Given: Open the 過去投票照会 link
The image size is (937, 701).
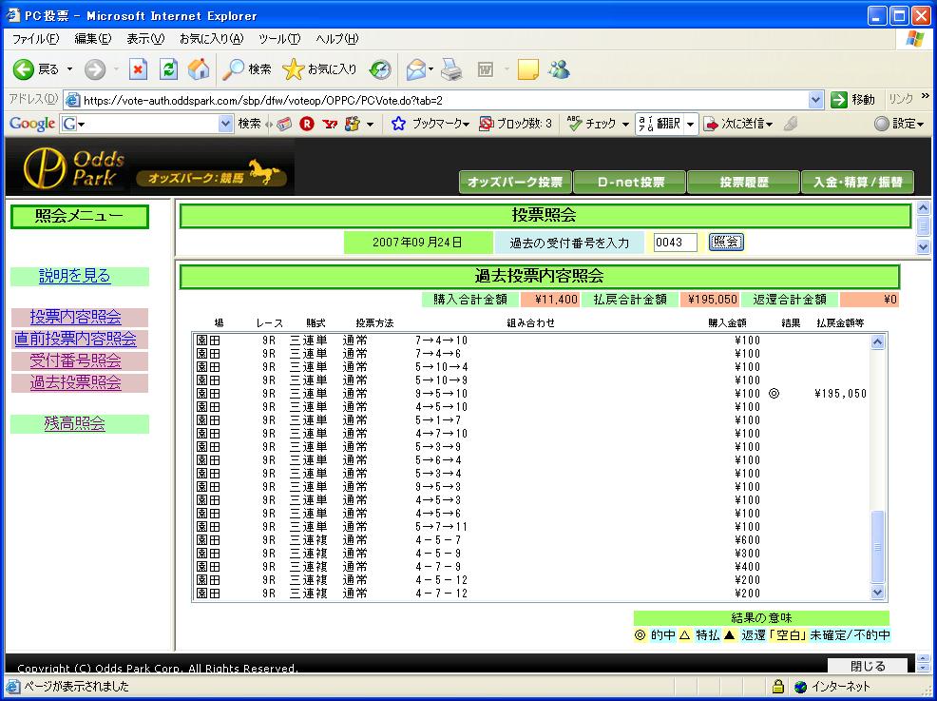Looking at the screenshot, I should pyautogui.click(x=76, y=382).
